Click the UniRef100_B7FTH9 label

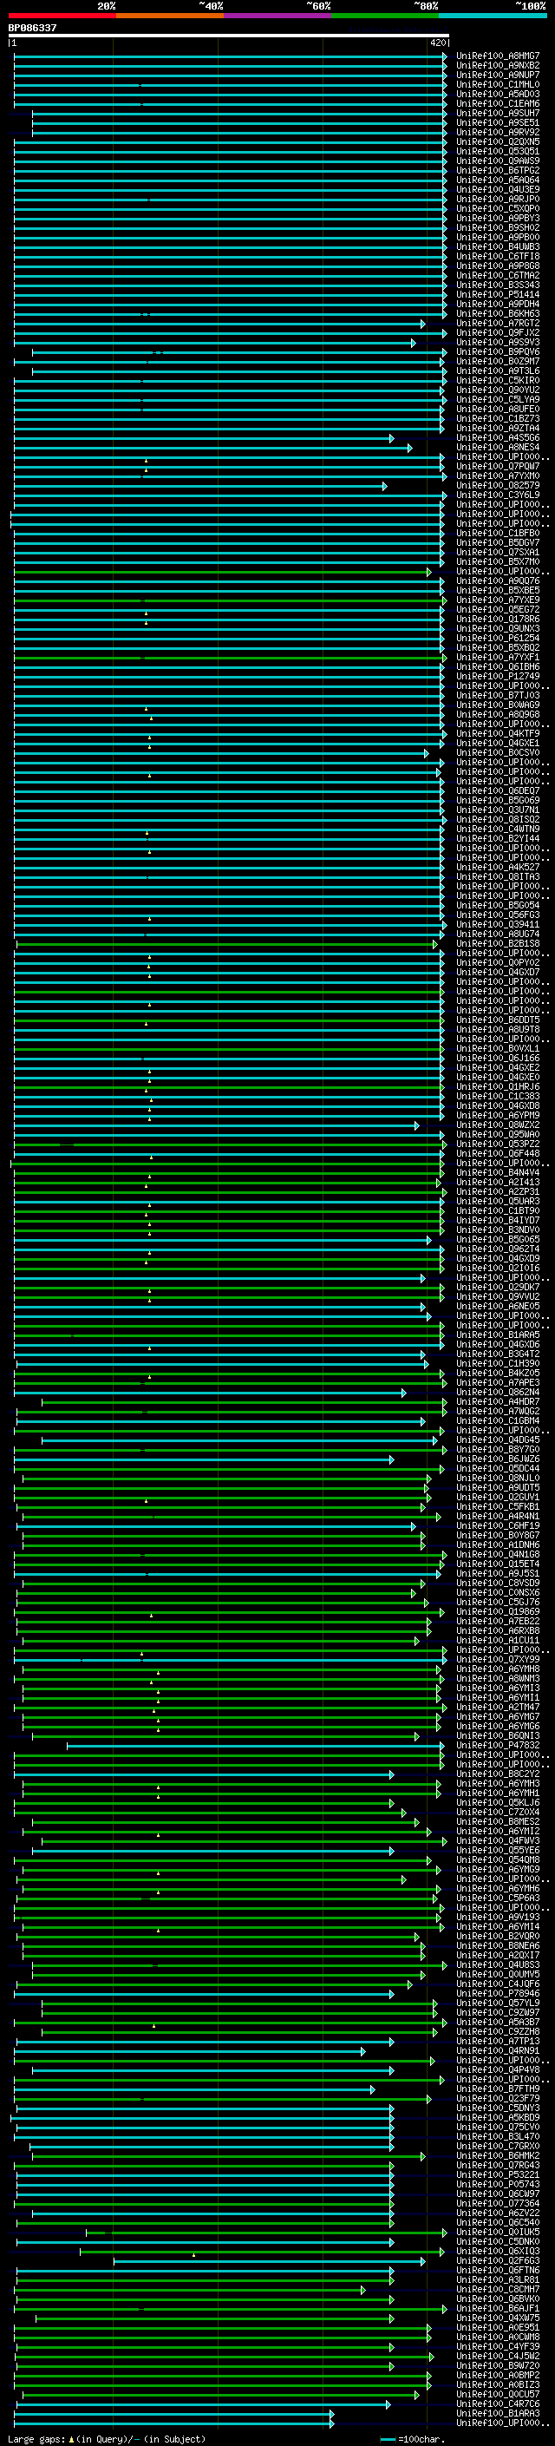(x=498, y=2088)
